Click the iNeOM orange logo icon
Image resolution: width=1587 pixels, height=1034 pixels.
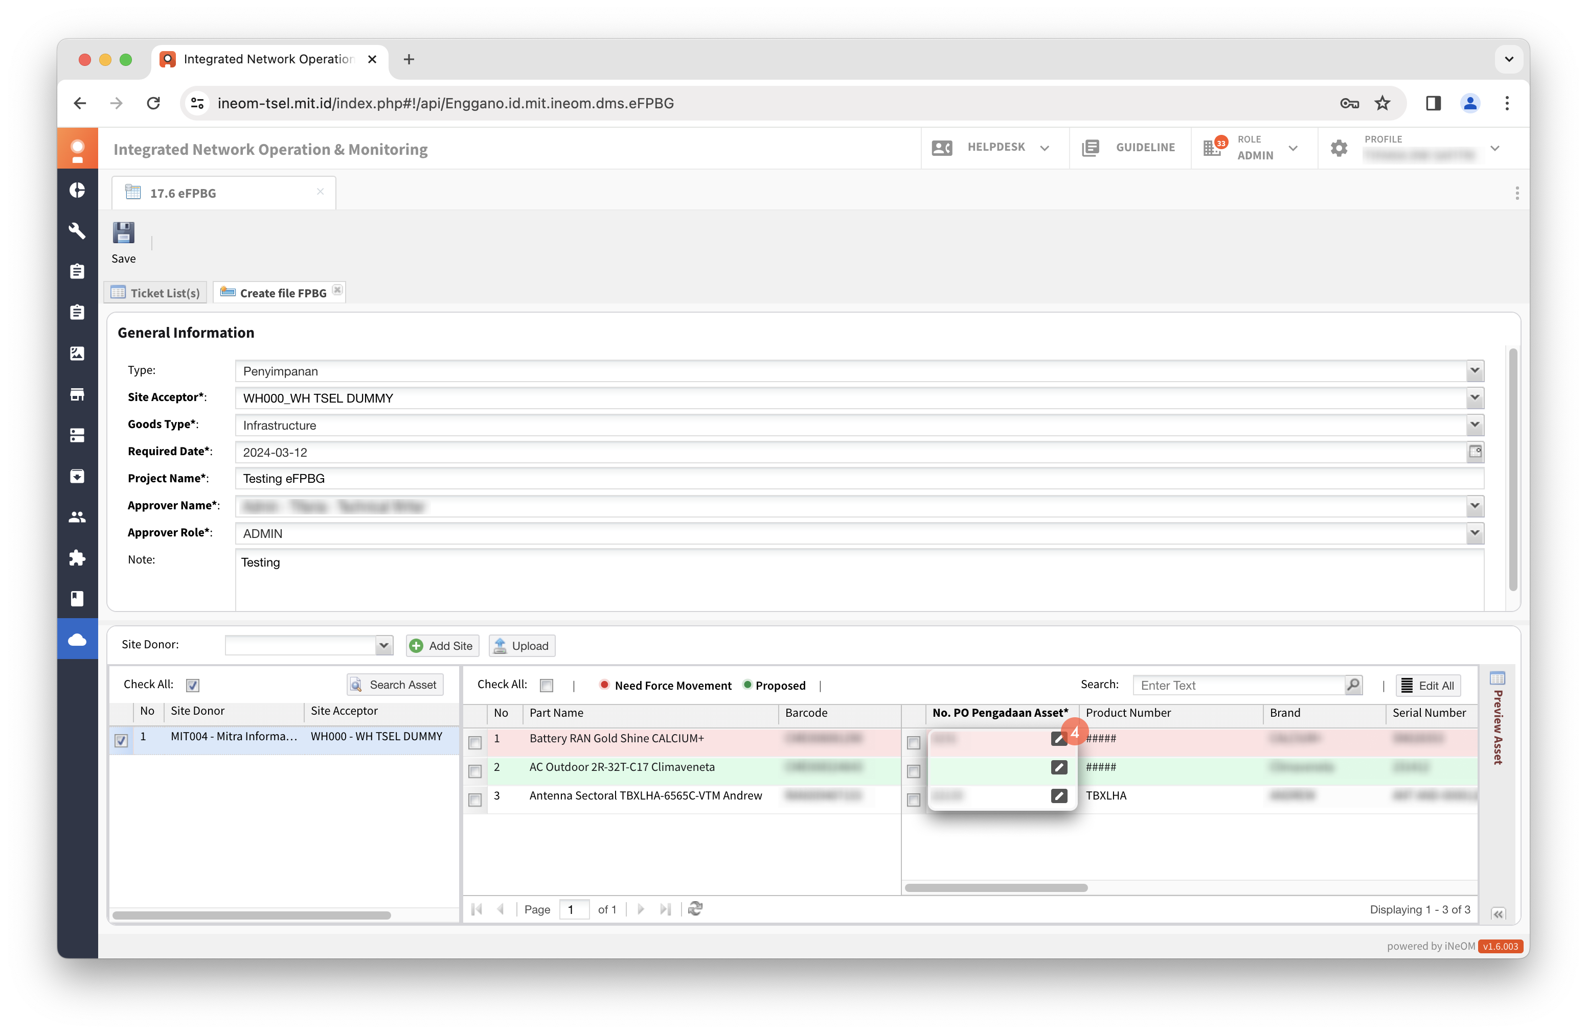click(x=77, y=149)
